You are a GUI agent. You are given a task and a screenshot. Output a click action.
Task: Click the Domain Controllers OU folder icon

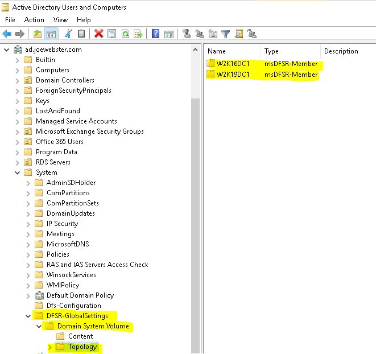point(28,80)
